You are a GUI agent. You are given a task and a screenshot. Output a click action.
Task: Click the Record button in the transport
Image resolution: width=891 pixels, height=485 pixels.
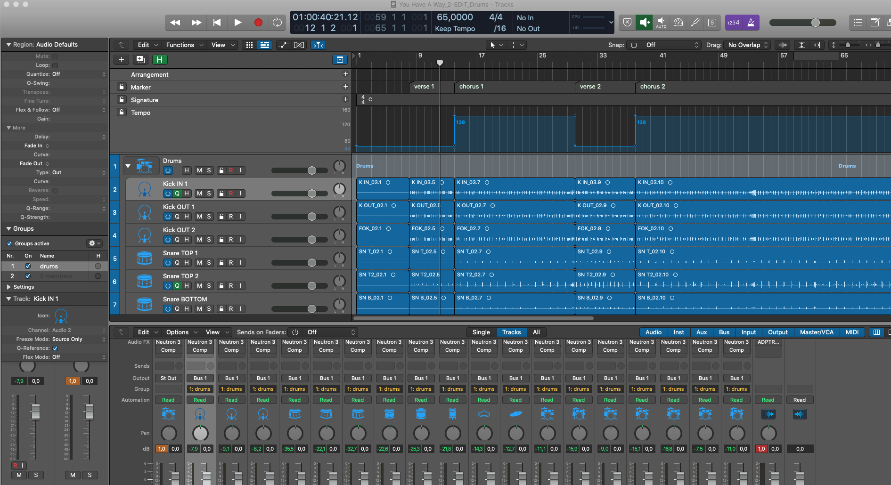[258, 22]
